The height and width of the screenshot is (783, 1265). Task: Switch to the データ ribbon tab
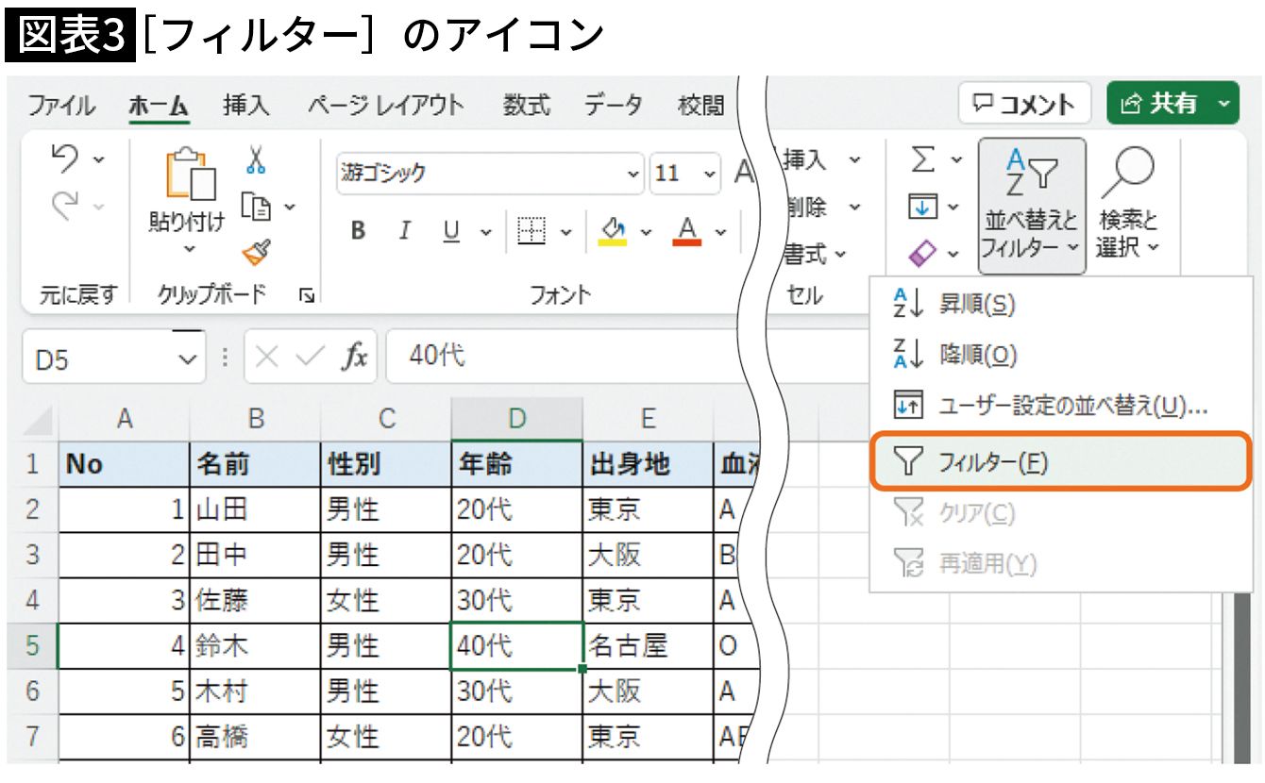613,105
